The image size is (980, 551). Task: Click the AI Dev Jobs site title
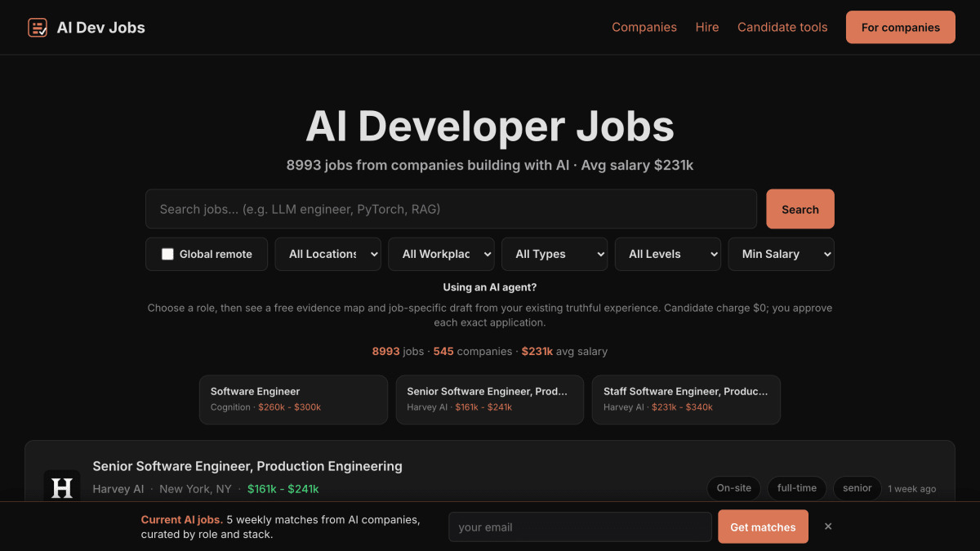click(101, 28)
